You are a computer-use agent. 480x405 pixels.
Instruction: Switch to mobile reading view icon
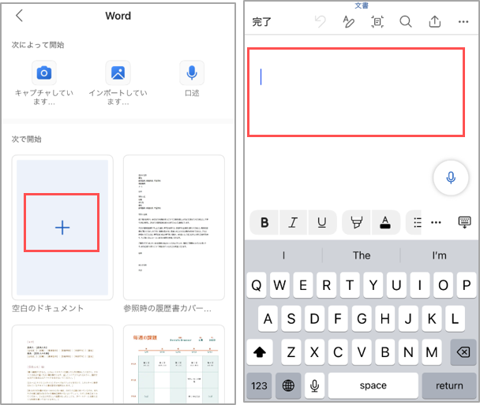point(377,22)
